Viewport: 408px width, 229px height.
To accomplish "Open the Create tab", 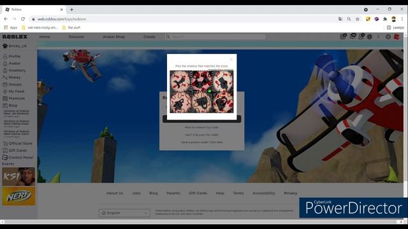I will tap(149, 37).
